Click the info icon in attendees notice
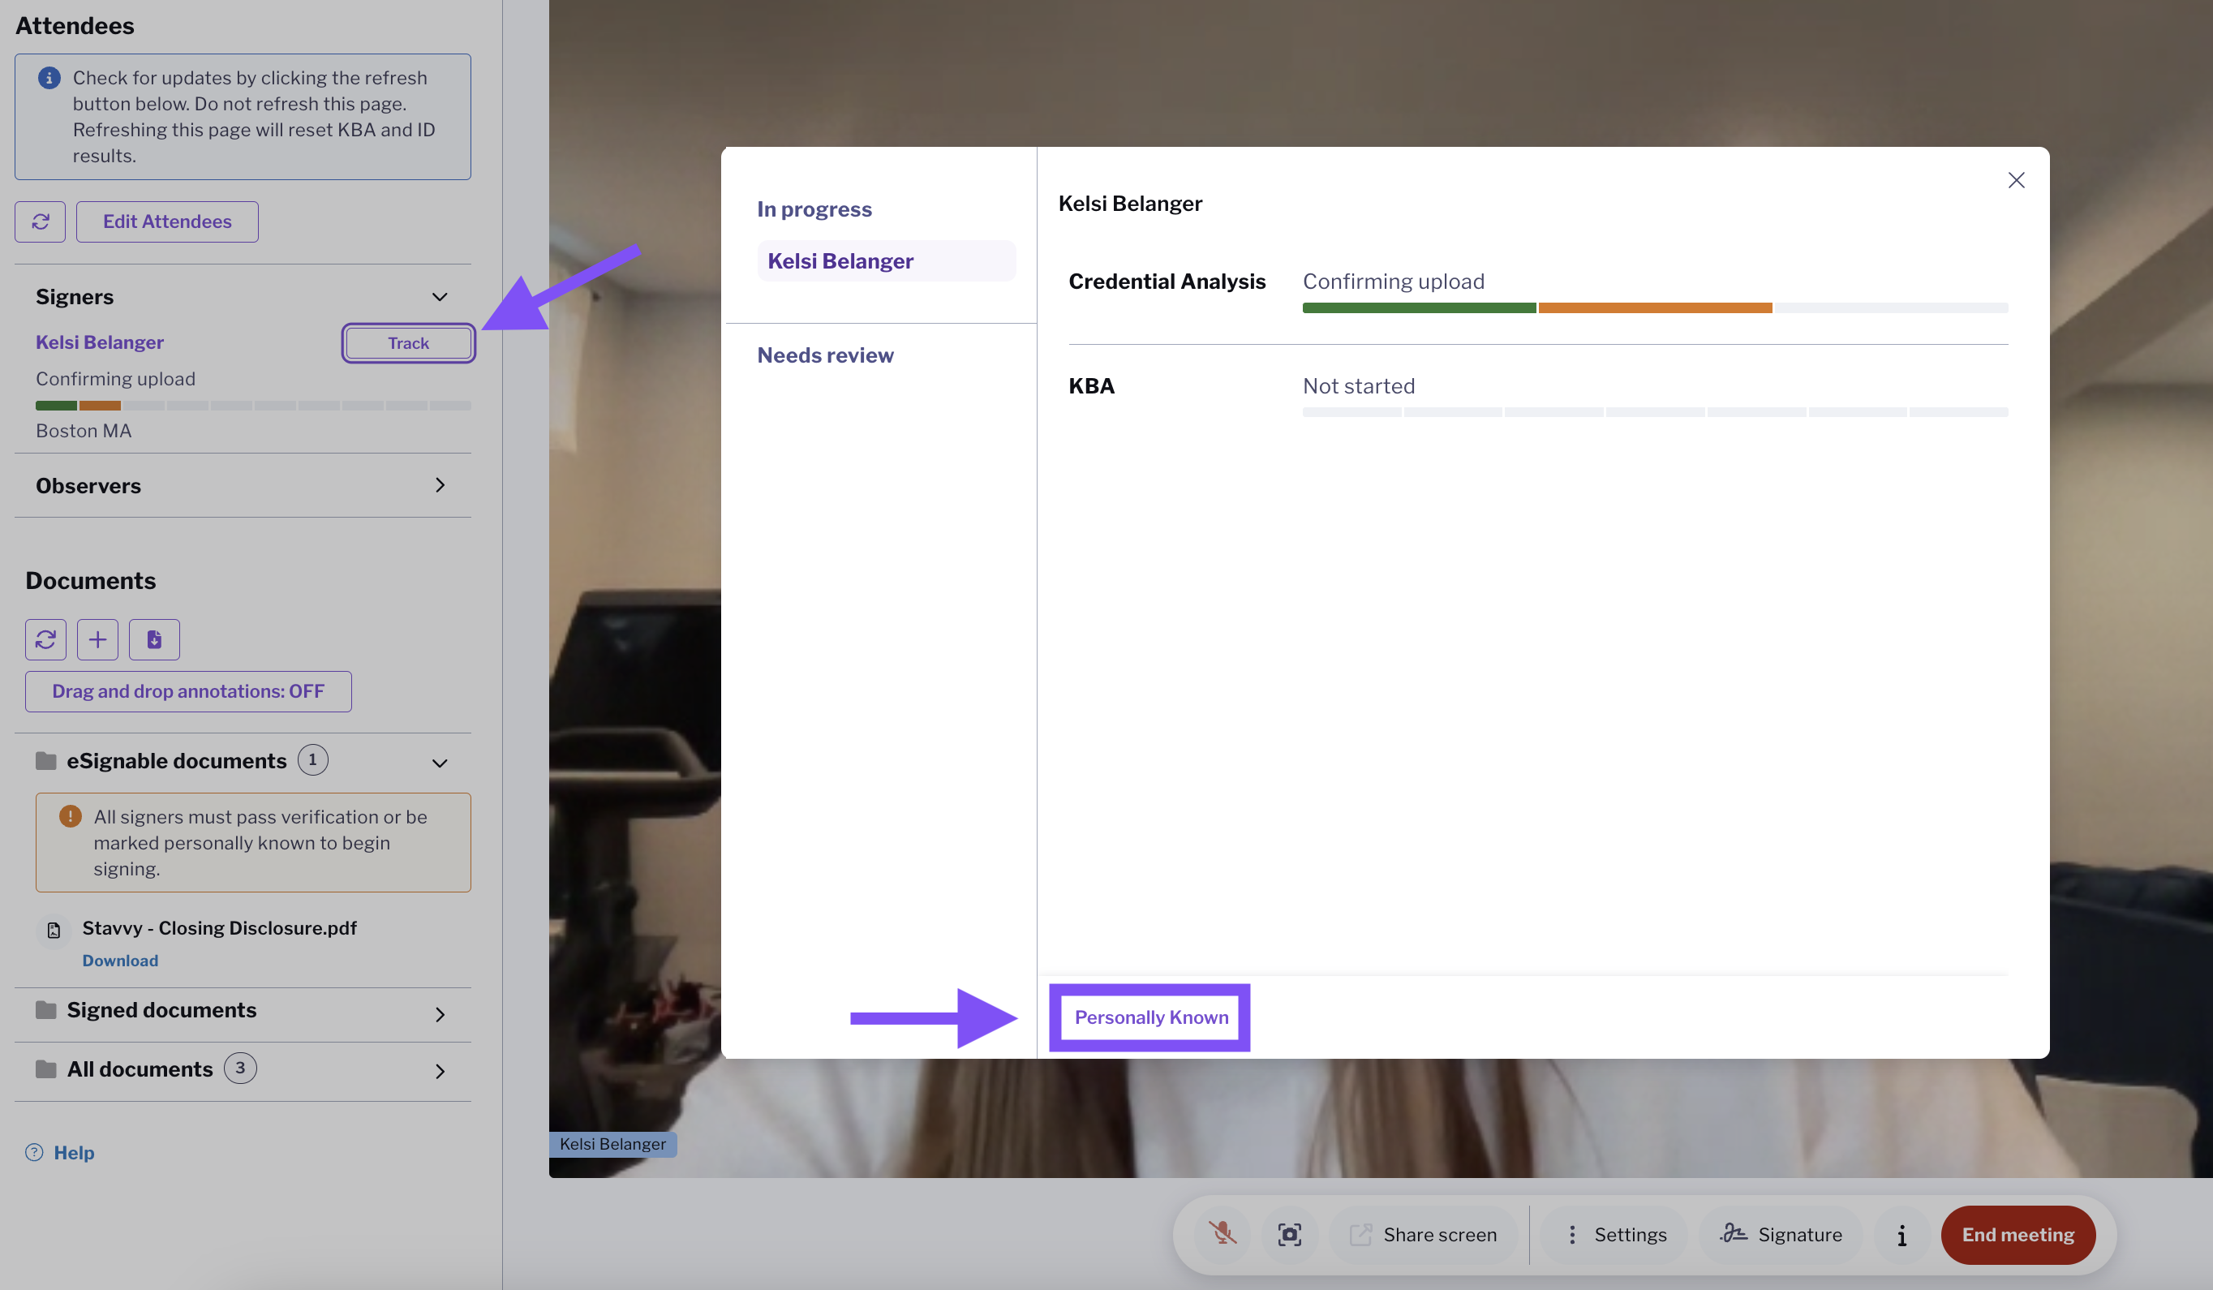 (49, 78)
